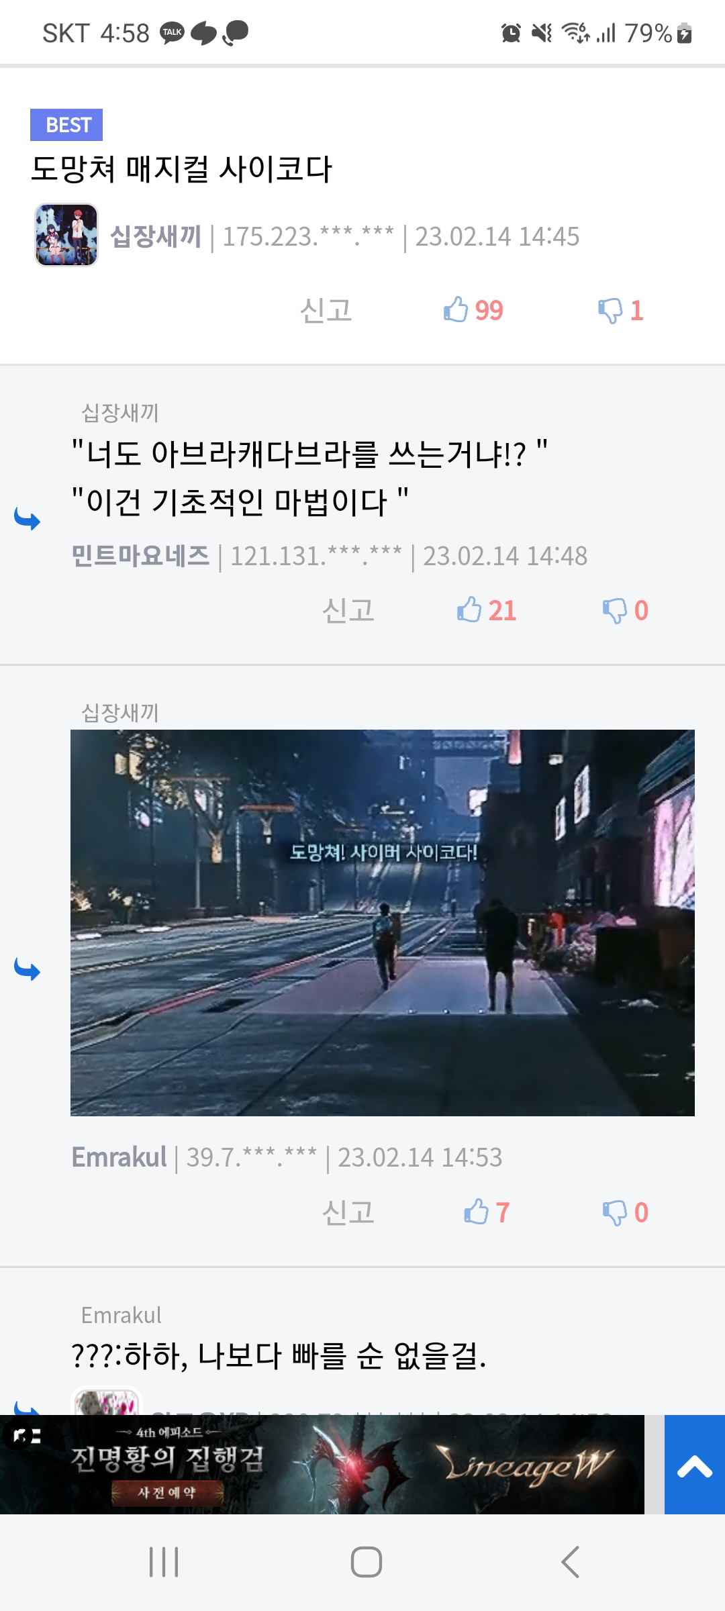This screenshot has width=725, height=1611.
Task: Open Emrakul username link
Action: (119, 1157)
